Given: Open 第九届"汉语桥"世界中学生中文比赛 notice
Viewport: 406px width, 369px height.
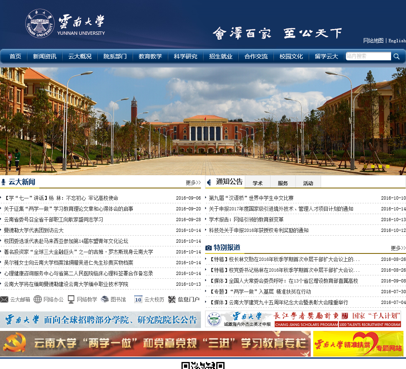Looking at the screenshot, I should pos(251,198).
